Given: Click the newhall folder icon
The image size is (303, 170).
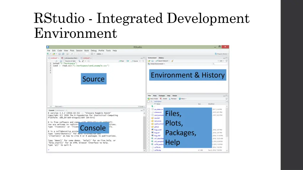Looking at the screenshot, I should 152,118.
